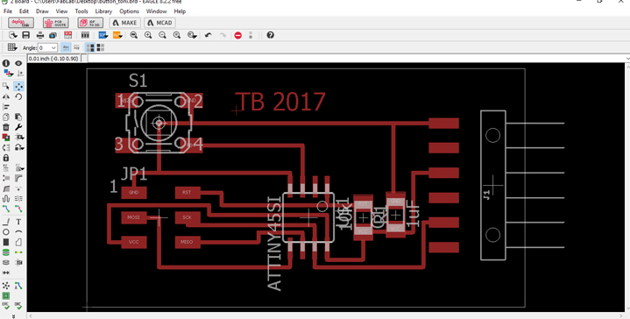Screen dimensions: 630x319
Task: Click the design link button
Action: tap(21, 23)
